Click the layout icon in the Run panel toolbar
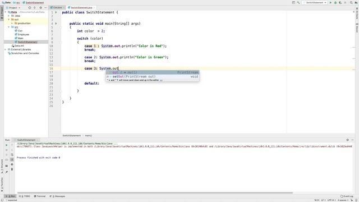The width and height of the screenshot is (359, 202). point(6,166)
